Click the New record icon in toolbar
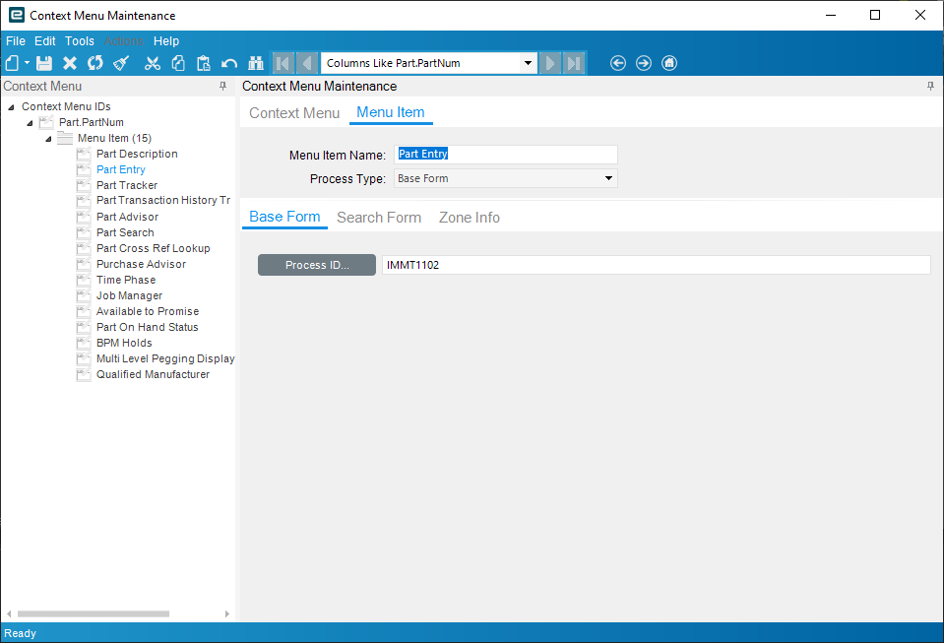Viewport: 944px width, 643px height. point(12,63)
